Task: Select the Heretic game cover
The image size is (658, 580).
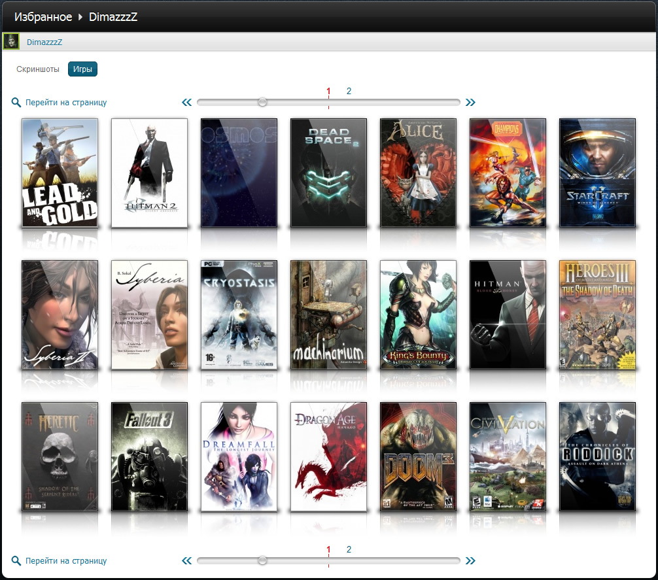Action: (60, 456)
